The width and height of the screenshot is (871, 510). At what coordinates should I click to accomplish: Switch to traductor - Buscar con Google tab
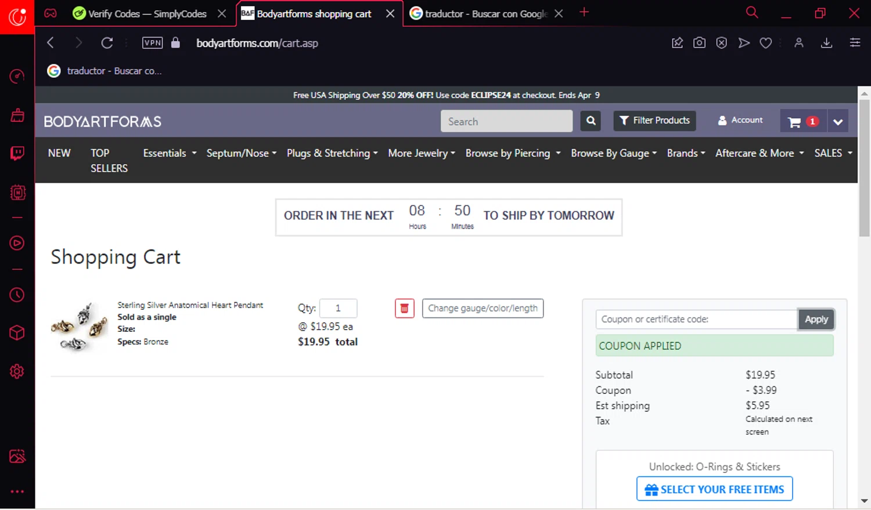pos(478,13)
